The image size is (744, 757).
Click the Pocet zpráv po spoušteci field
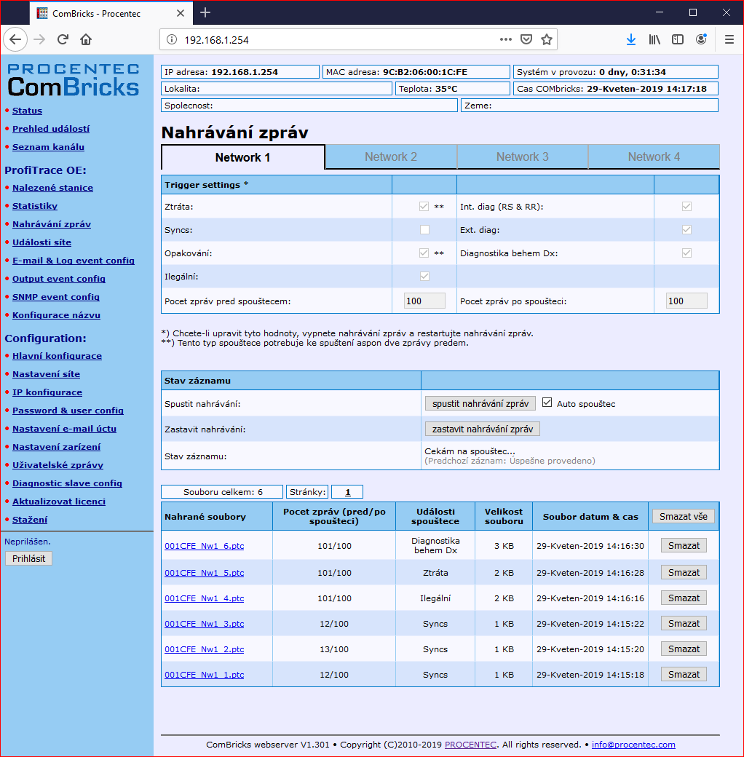point(686,301)
